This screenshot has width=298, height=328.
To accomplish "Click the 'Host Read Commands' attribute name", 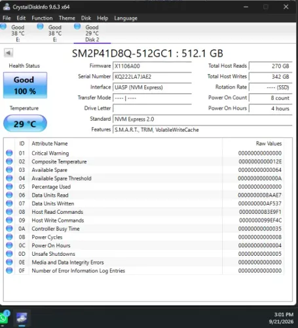I will click(58, 212).
